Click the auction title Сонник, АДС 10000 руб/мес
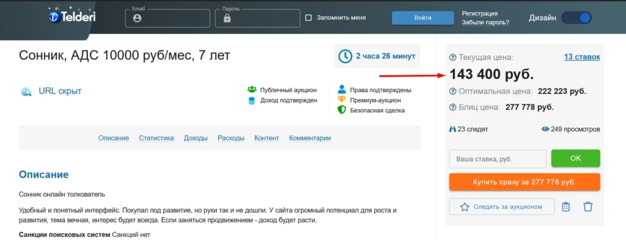Viewport: 626px width, 240px height. [125, 56]
